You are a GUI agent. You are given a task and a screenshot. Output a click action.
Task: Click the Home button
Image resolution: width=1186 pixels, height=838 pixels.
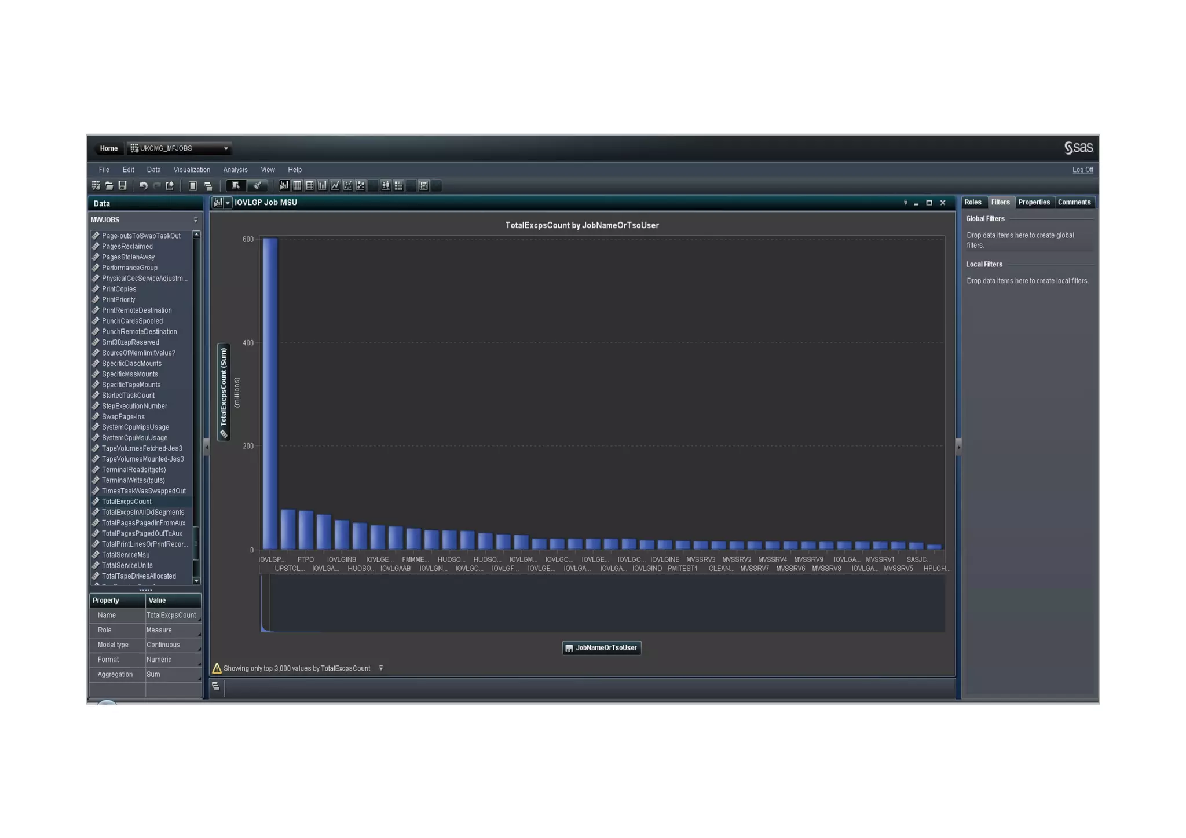tap(108, 148)
